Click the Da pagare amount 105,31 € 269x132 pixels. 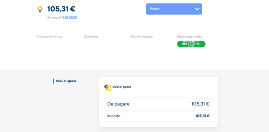(x=200, y=104)
